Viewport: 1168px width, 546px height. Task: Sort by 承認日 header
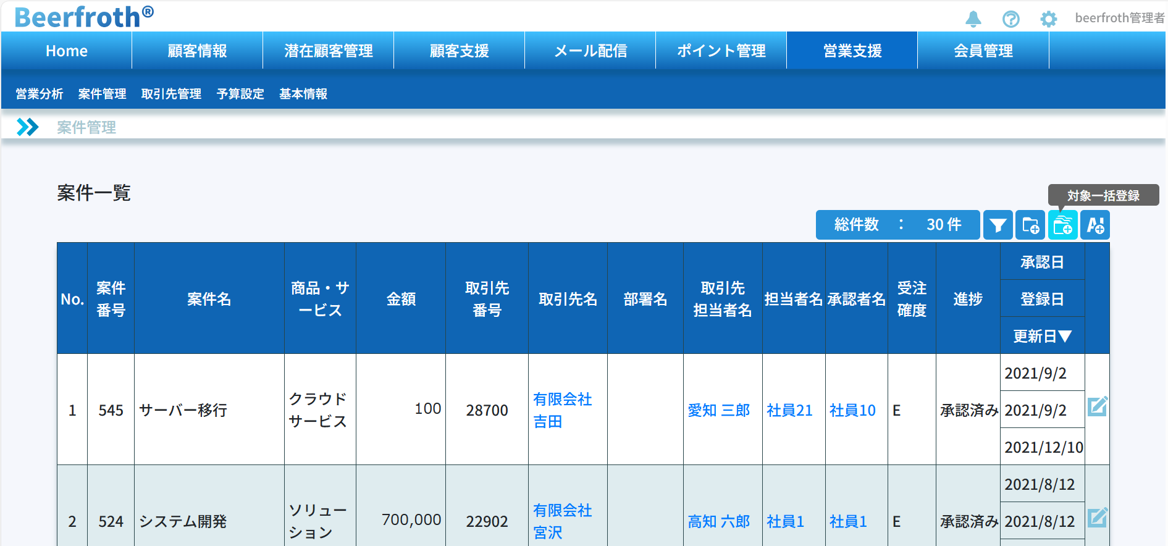coord(1042,262)
